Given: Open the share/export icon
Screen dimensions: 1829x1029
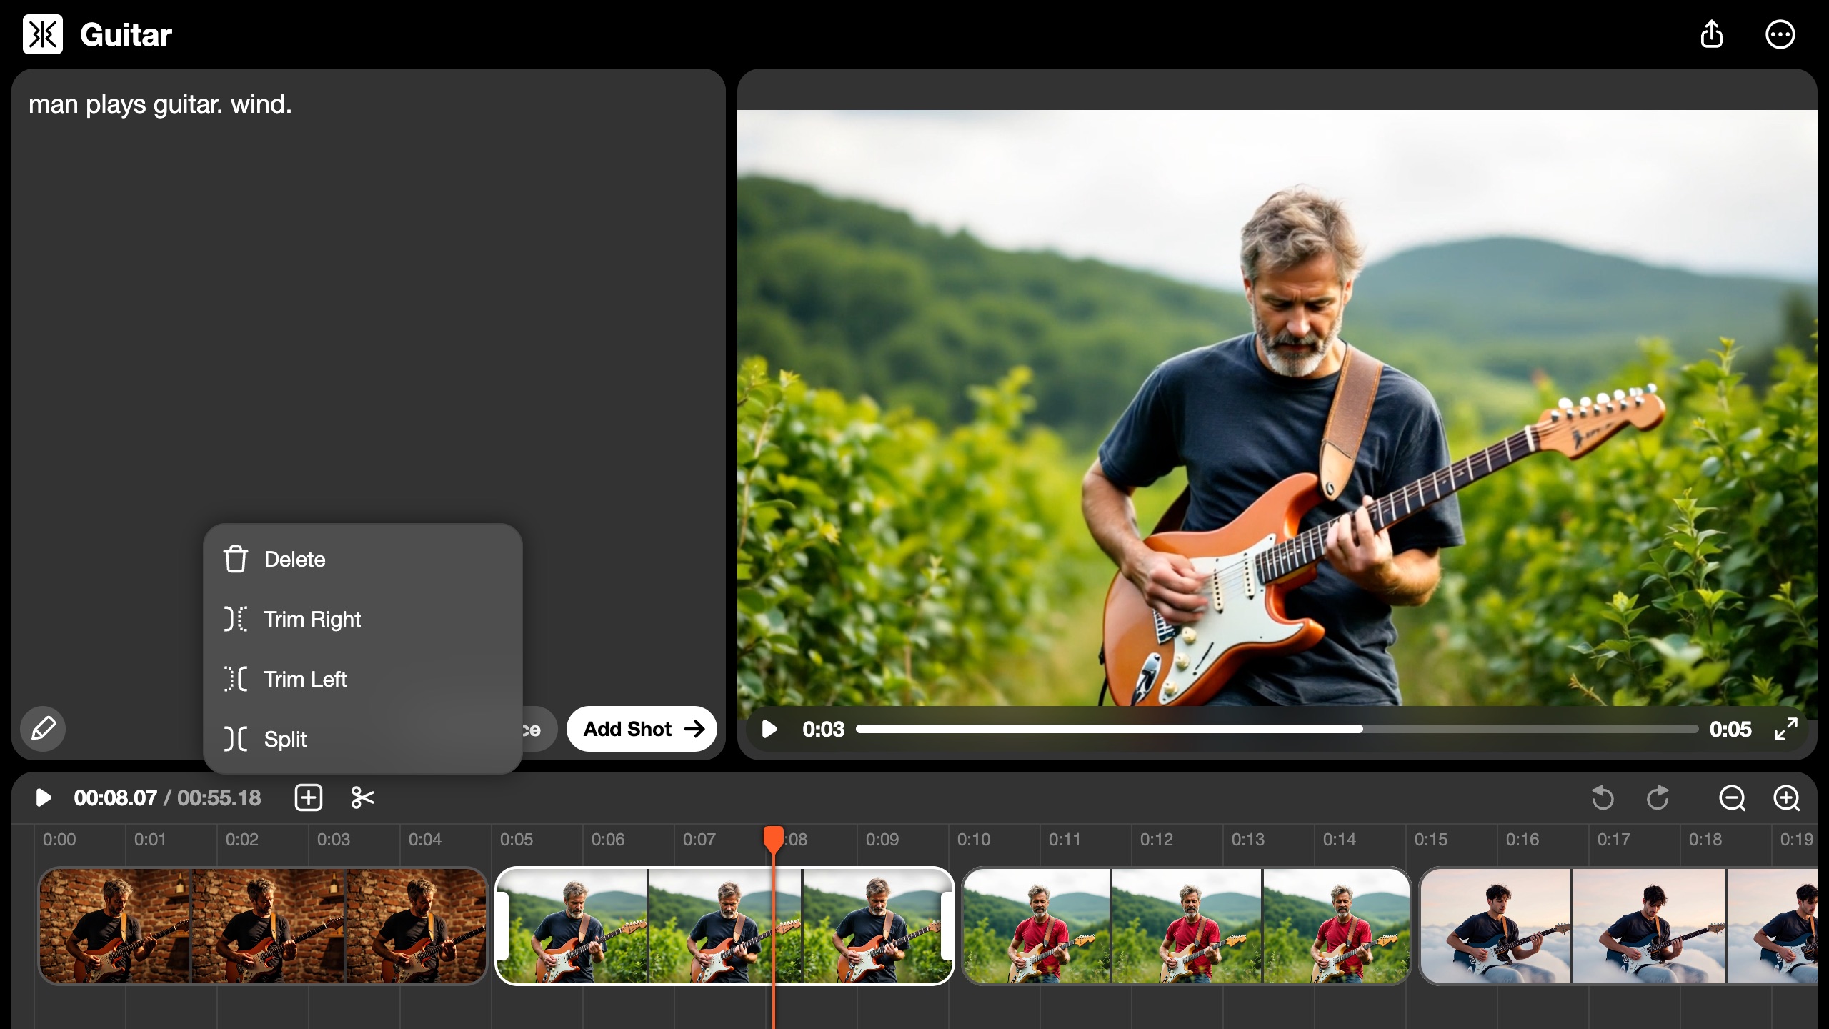Looking at the screenshot, I should [1712, 34].
